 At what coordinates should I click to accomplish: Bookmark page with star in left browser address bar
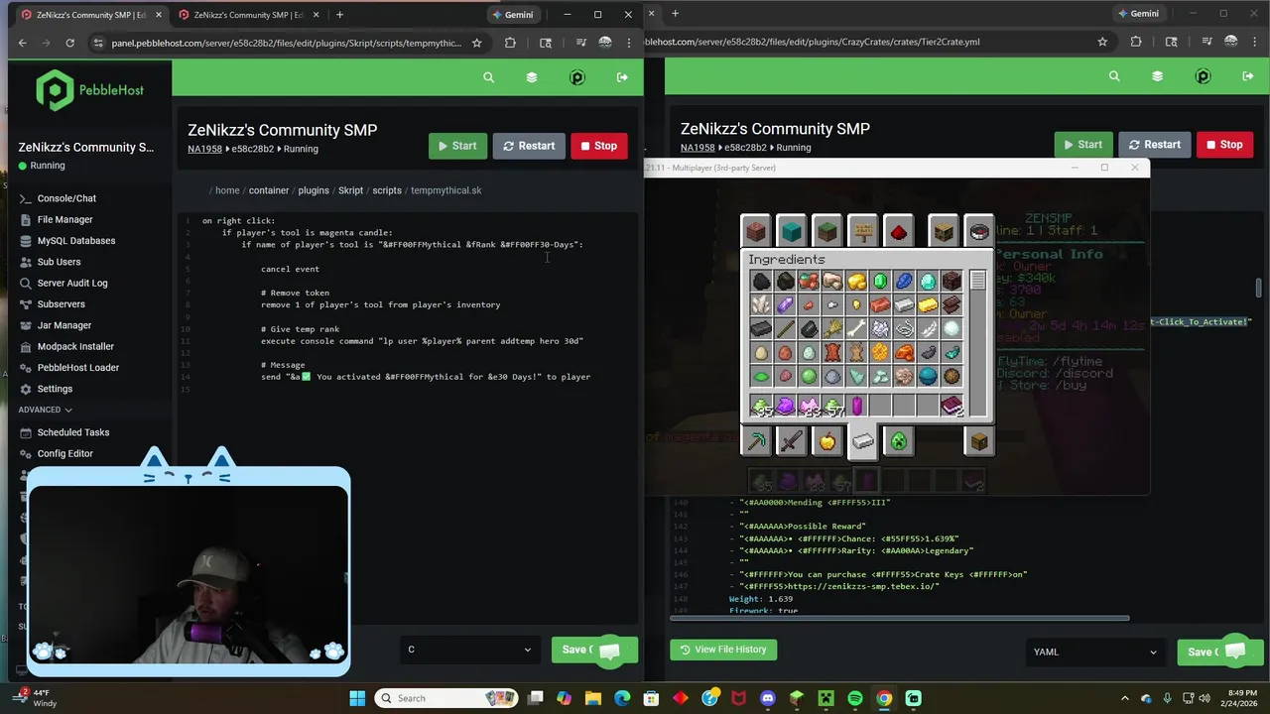(476, 43)
